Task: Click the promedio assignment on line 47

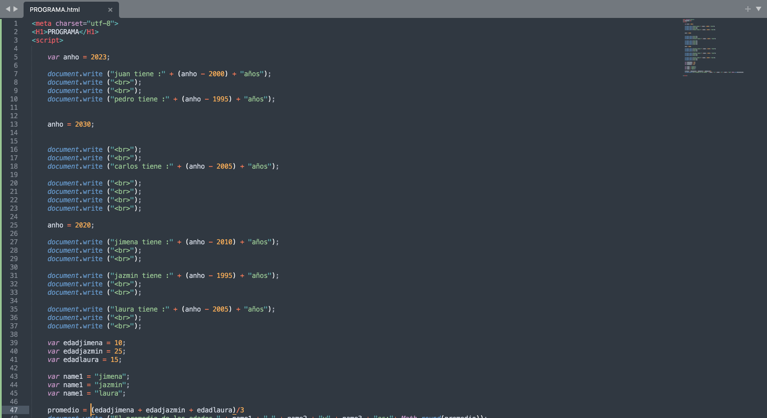Action: pos(146,410)
